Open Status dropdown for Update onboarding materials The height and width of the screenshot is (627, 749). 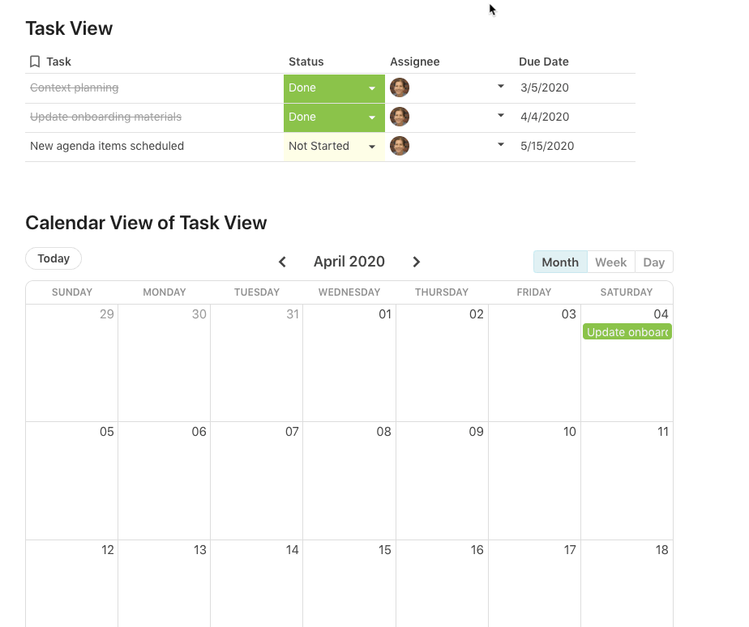pyautogui.click(x=372, y=117)
